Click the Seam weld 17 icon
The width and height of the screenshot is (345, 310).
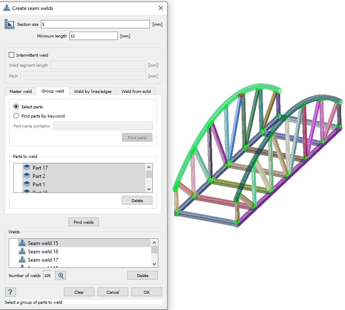click(x=23, y=260)
